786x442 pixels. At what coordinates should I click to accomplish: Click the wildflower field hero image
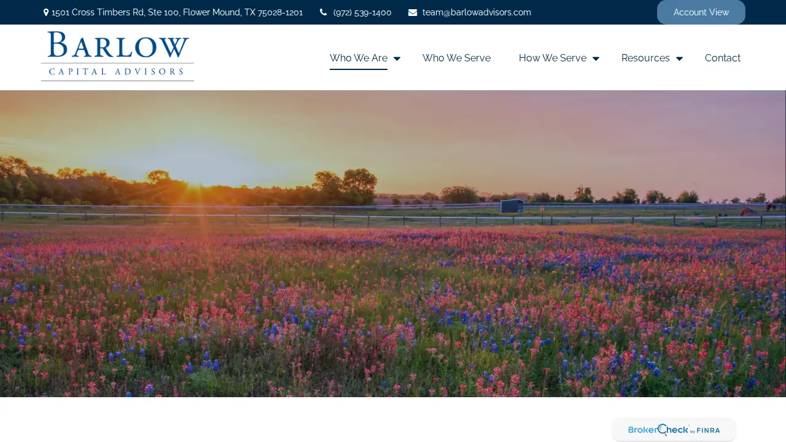coord(393,244)
